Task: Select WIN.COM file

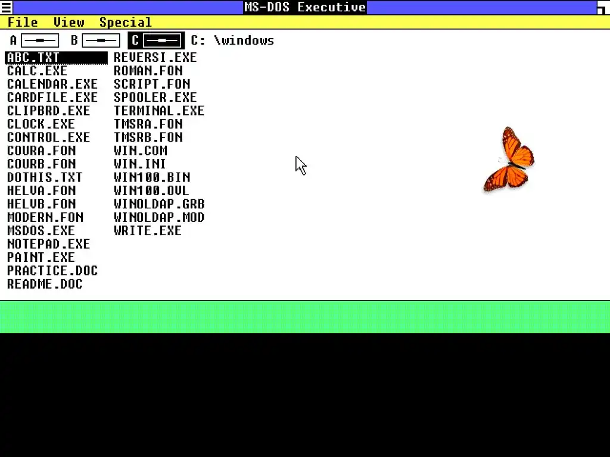Action: pyautogui.click(x=141, y=151)
